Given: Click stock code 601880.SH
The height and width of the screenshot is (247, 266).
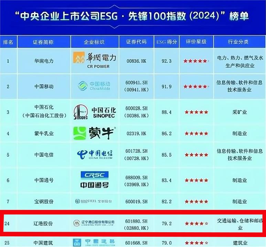Looking at the screenshot, I should (136, 221).
